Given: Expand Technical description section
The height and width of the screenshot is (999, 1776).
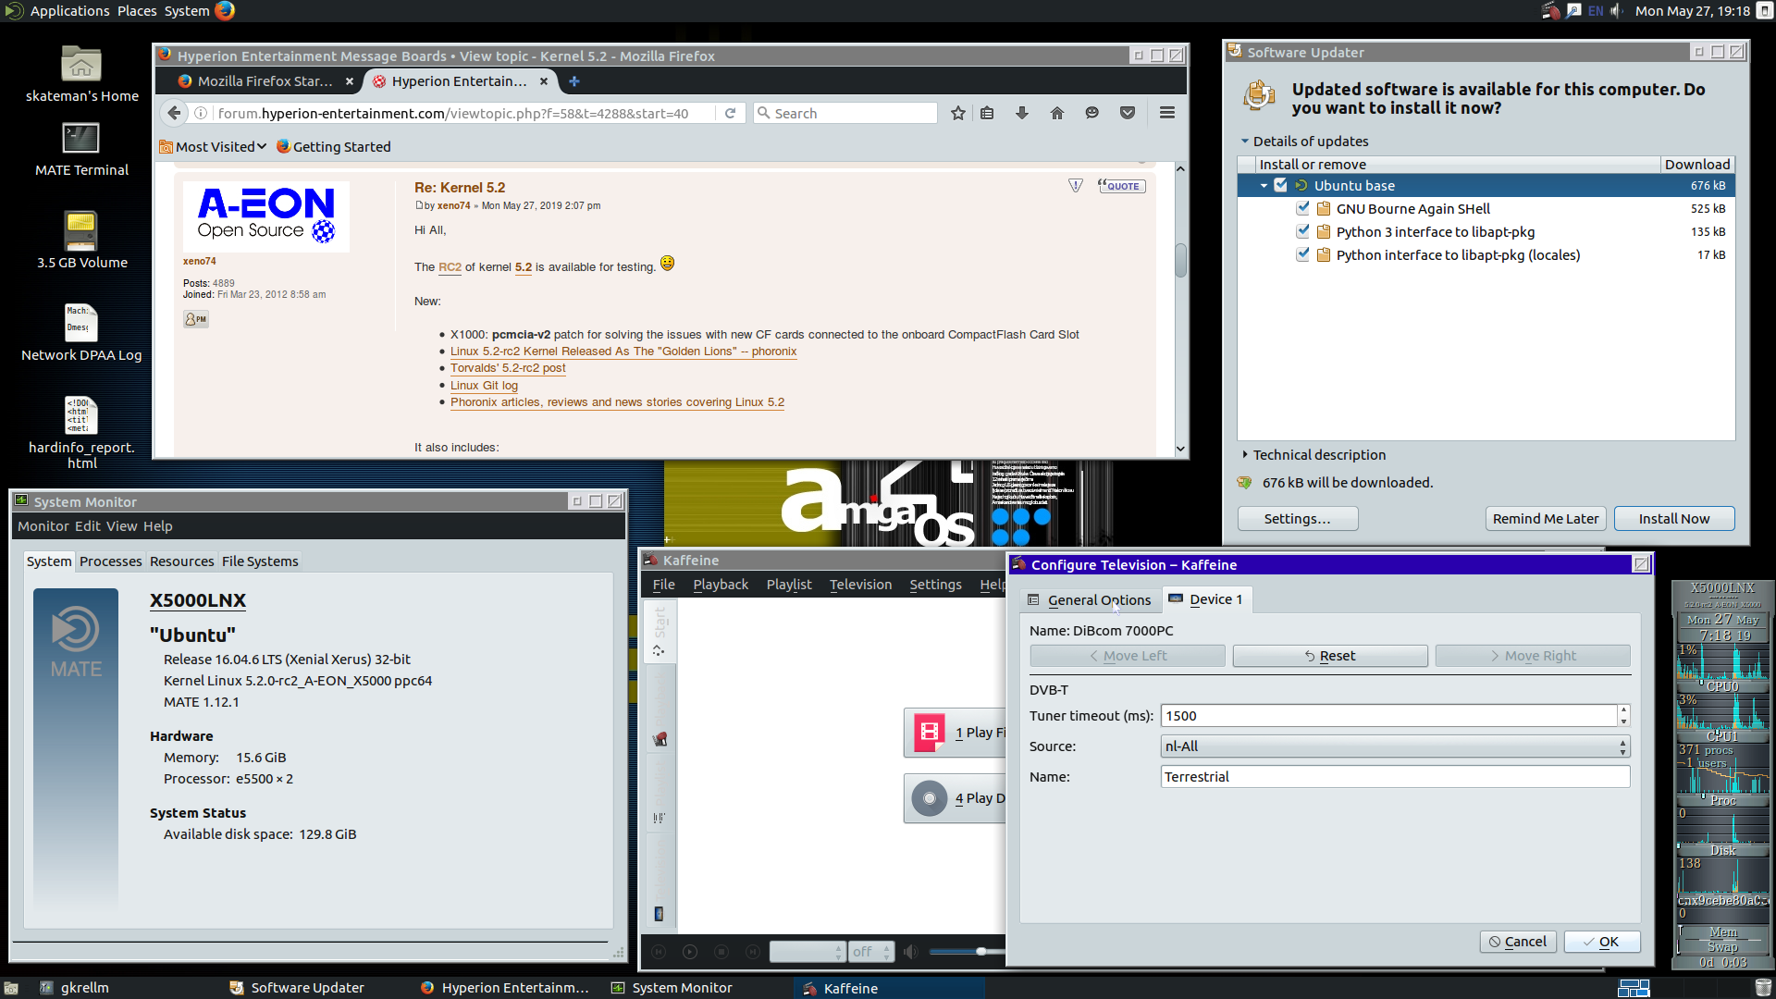Looking at the screenshot, I should (1245, 454).
